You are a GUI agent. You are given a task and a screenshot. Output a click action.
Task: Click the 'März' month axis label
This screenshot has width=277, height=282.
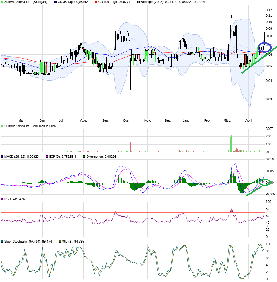227,120
